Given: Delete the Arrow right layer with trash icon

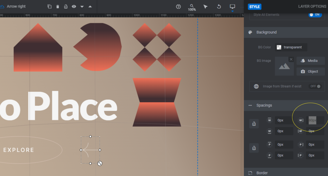Looking at the screenshot, I should click(x=58, y=6).
